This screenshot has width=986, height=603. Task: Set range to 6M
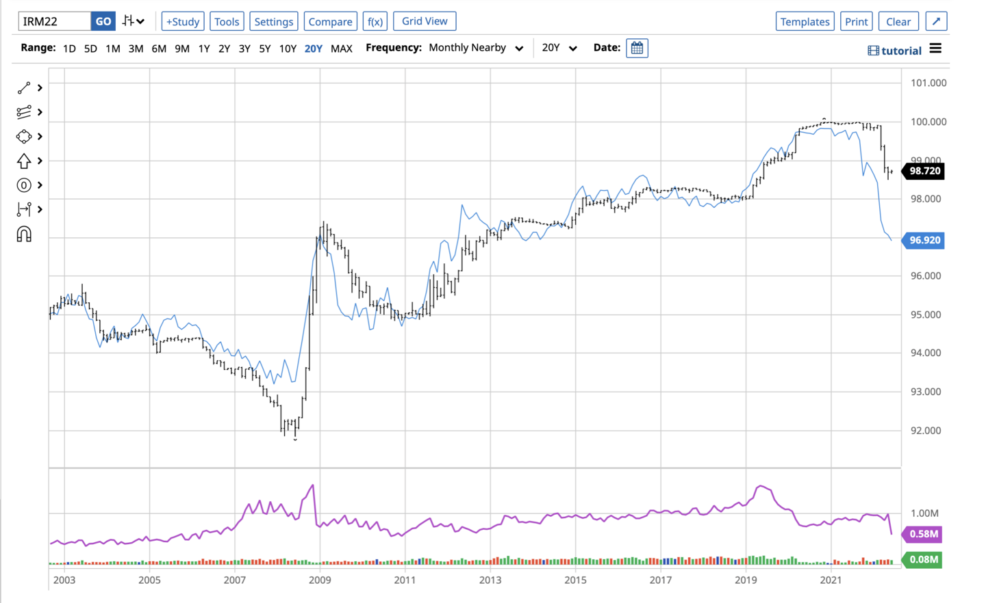(159, 49)
